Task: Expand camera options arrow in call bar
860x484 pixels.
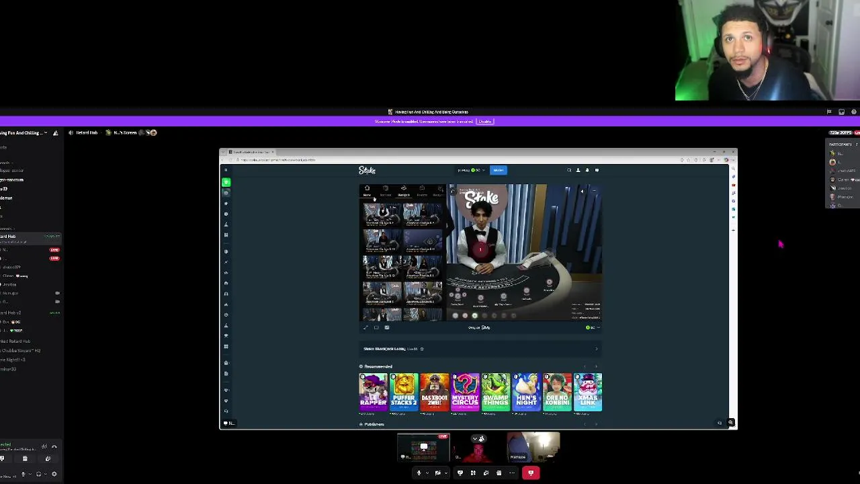Action: coord(446,473)
